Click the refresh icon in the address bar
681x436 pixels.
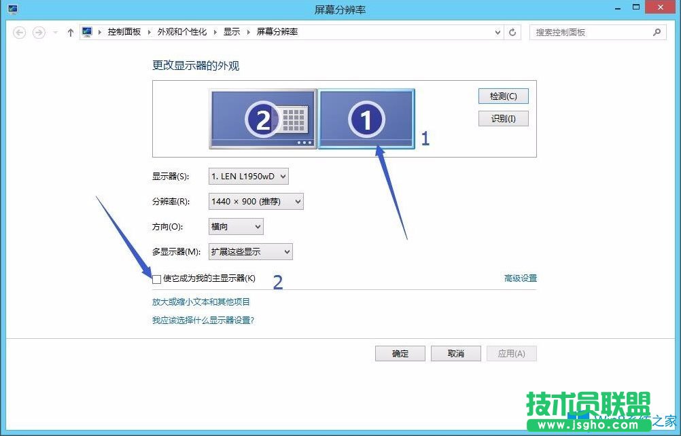click(512, 31)
